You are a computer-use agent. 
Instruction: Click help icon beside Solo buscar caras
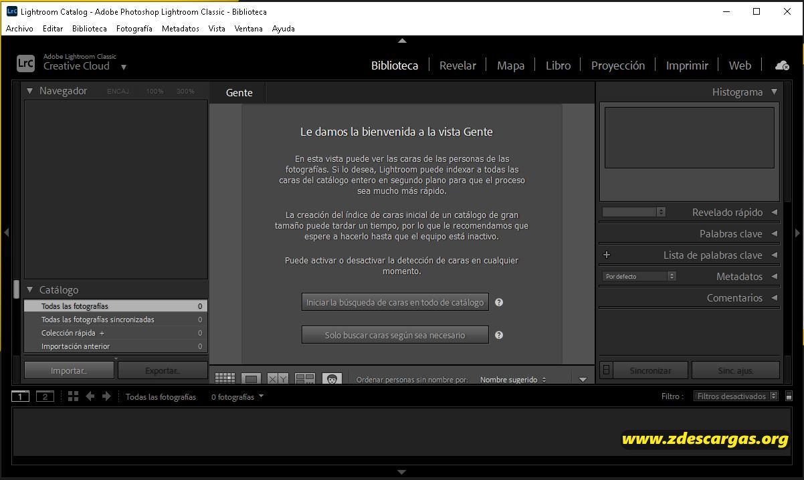(x=499, y=335)
